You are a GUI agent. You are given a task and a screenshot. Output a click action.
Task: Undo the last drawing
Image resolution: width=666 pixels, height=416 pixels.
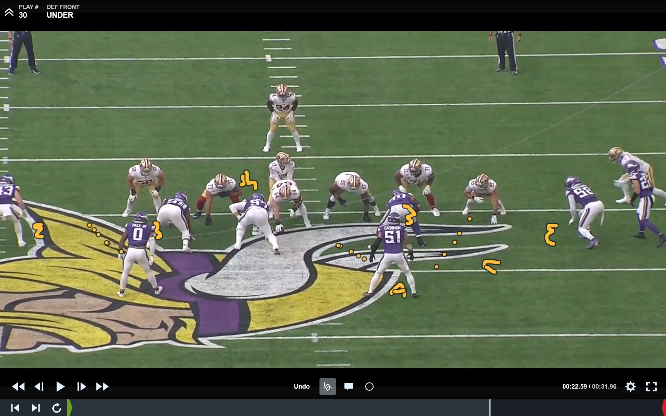(x=301, y=387)
